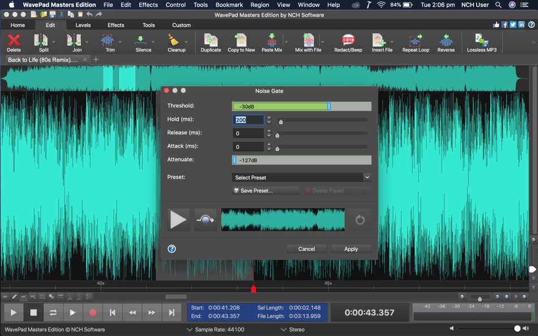Image resolution: width=538 pixels, height=336 pixels.
Task: Click the Hold (ms) stepper arrows
Action: 269,119
